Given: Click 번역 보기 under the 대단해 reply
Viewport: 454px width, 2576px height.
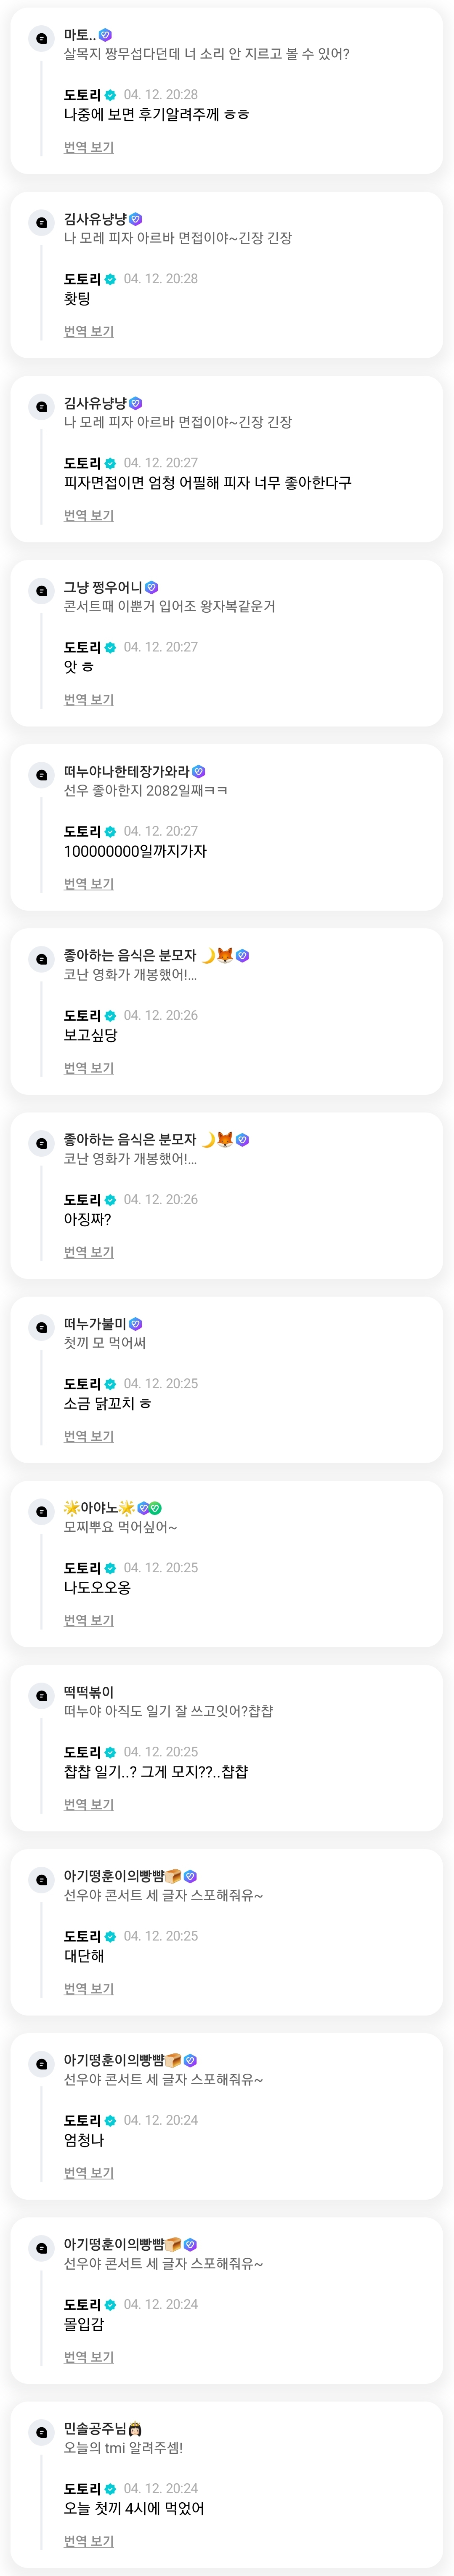Looking at the screenshot, I should (x=89, y=1988).
